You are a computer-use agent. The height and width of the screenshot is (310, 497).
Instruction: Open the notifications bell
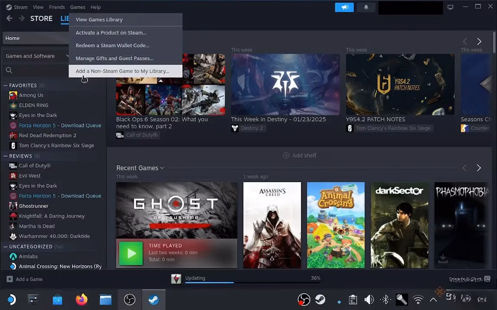coord(366,7)
